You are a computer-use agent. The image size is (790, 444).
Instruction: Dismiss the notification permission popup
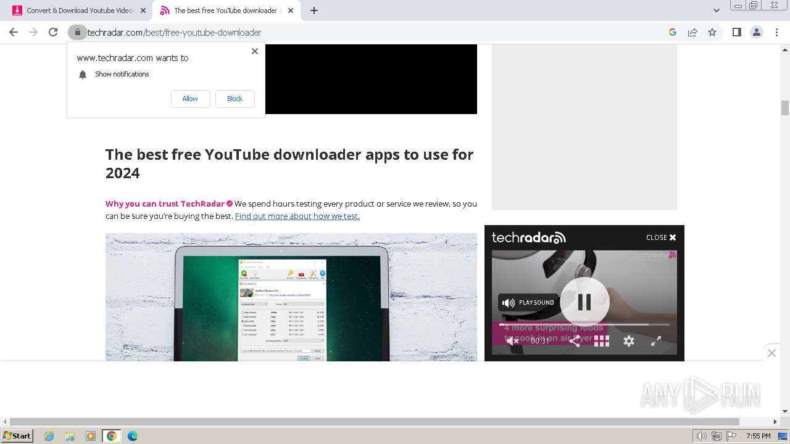[x=255, y=51]
